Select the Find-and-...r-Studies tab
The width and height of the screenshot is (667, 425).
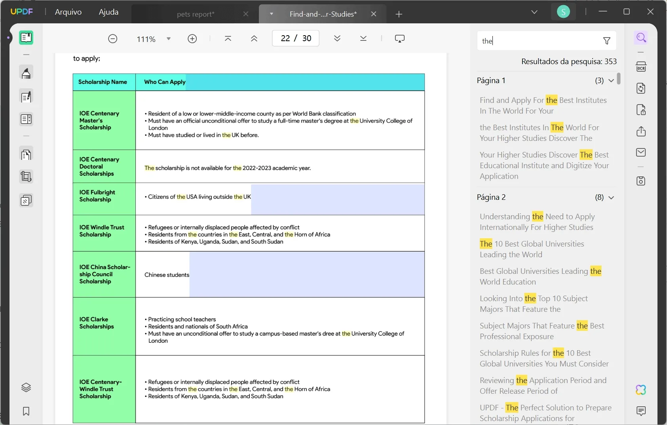[323, 14]
